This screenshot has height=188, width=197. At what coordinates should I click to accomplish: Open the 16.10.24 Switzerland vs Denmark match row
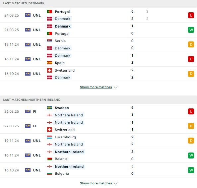point(98,74)
